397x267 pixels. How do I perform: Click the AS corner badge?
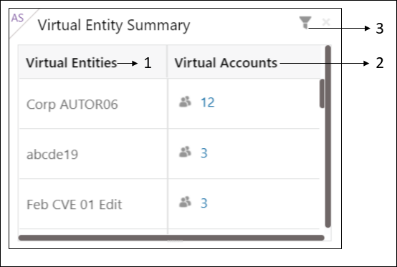pos(17,18)
